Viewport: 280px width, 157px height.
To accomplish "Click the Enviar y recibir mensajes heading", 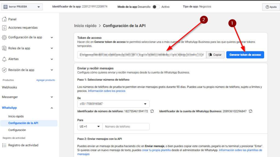I will (x=95, y=68).
